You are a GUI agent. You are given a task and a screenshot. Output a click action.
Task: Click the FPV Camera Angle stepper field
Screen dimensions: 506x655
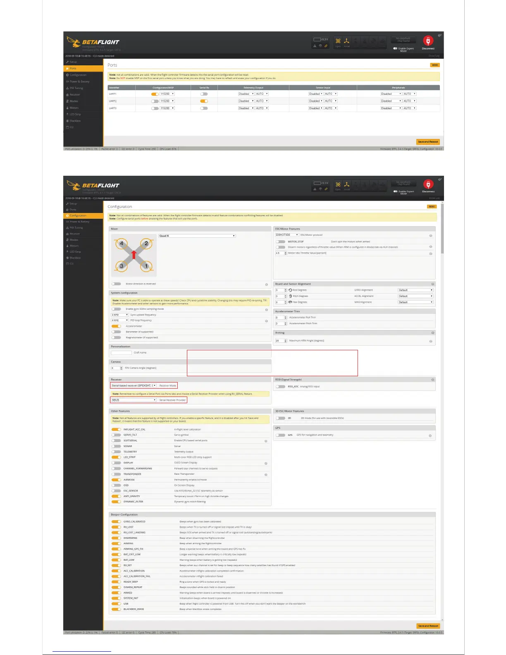117,368
